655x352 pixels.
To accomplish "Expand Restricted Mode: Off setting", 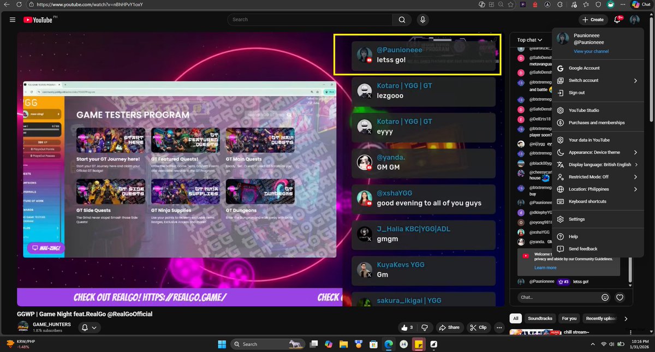I will [x=598, y=177].
